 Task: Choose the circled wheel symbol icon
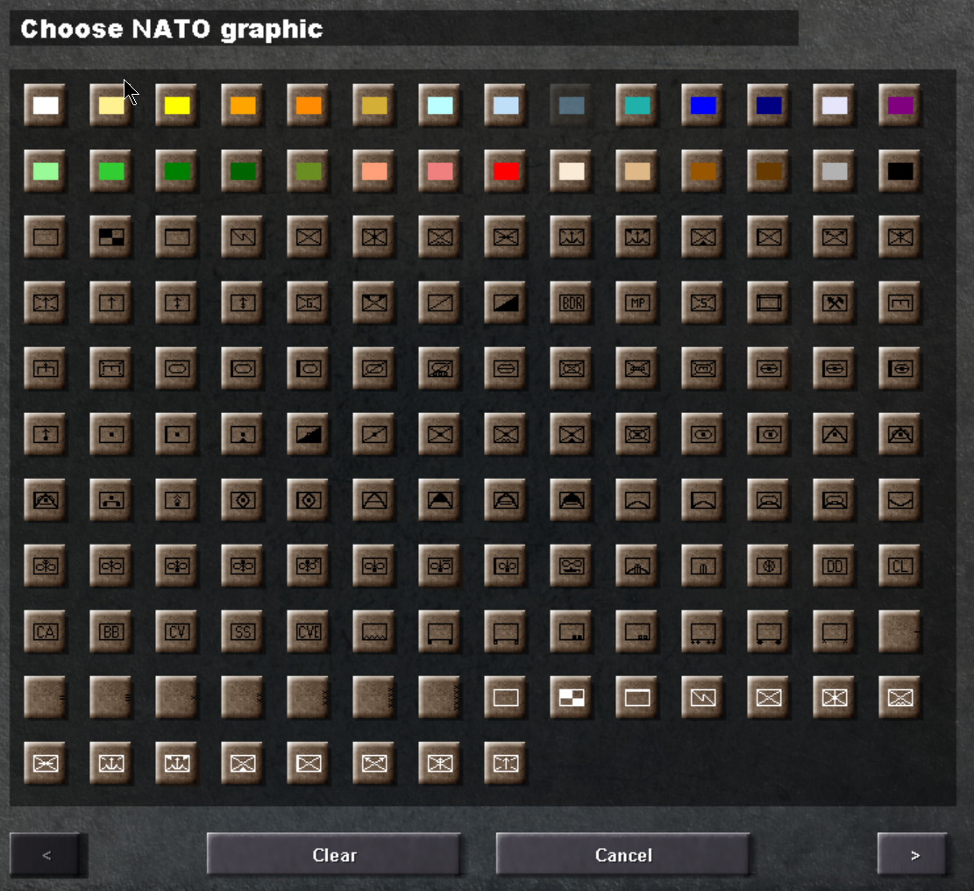click(x=769, y=566)
